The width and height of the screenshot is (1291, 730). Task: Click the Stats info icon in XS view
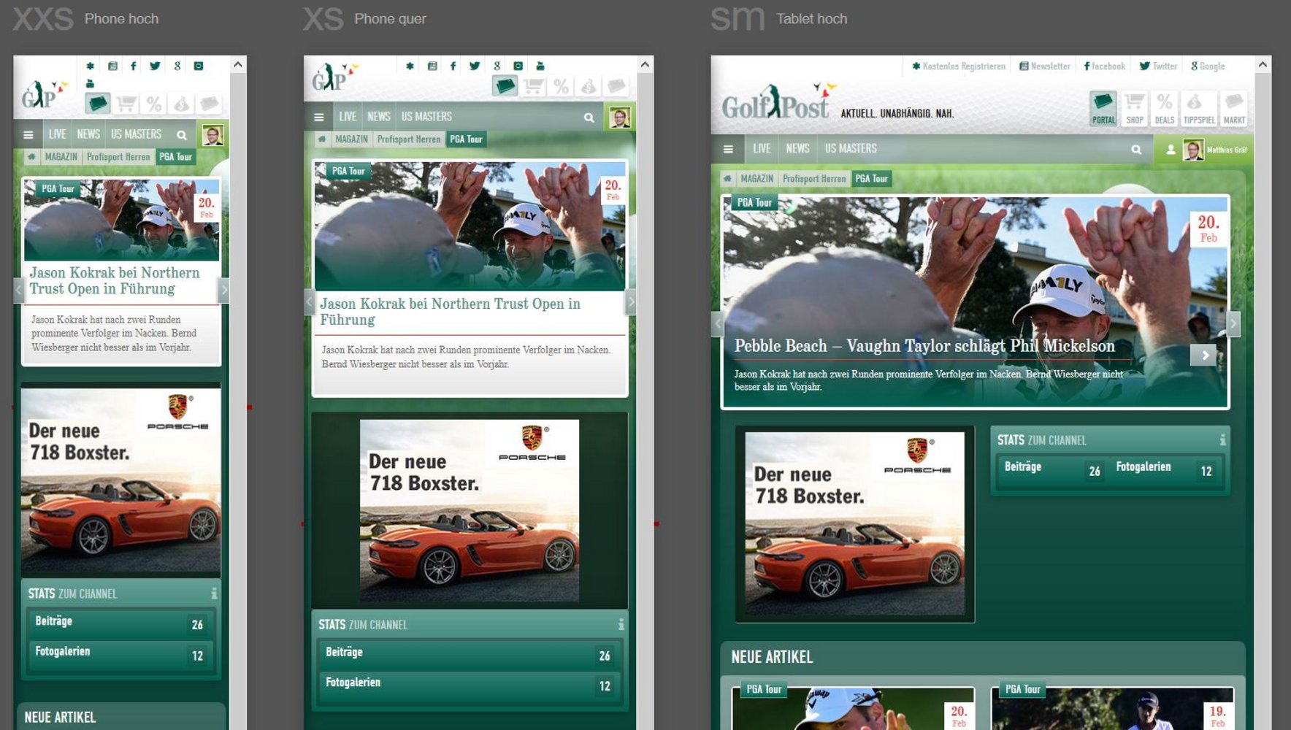click(x=621, y=624)
